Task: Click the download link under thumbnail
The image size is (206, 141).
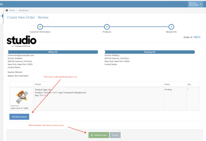Action: [15, 106]
